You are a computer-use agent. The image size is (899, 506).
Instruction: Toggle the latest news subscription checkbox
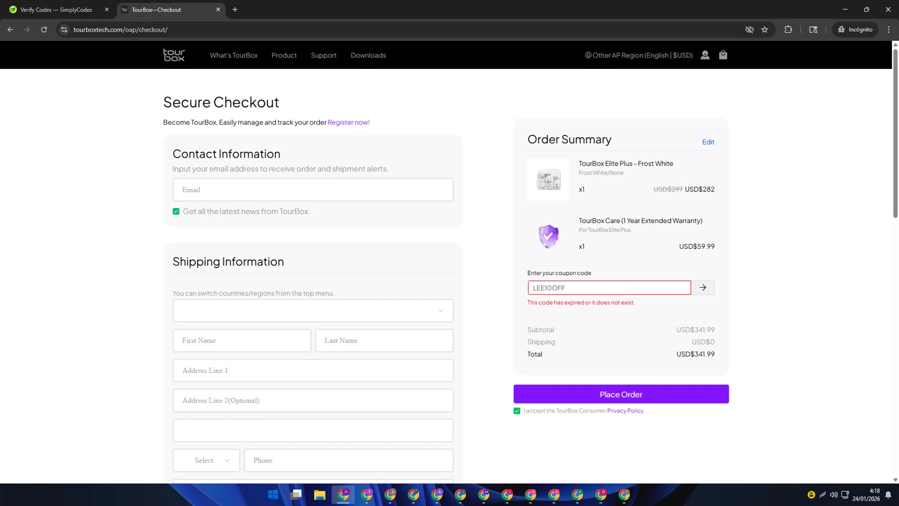tap(176, 212)
